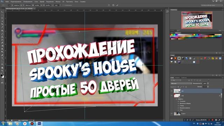224x126 pixels.
Task: Select the Pen tool
Action: [2, 55]
